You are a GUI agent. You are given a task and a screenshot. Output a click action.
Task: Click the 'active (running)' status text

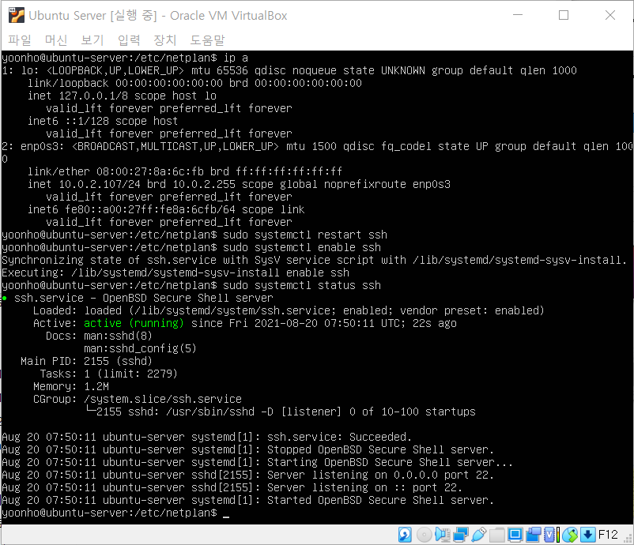134,323
